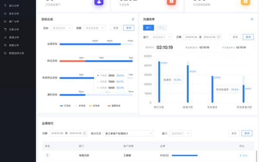Click 查询 button in 目标达成 panel
Image resolution: width=259 pixels, height=162 pixels.
click(x=129, y=28)
